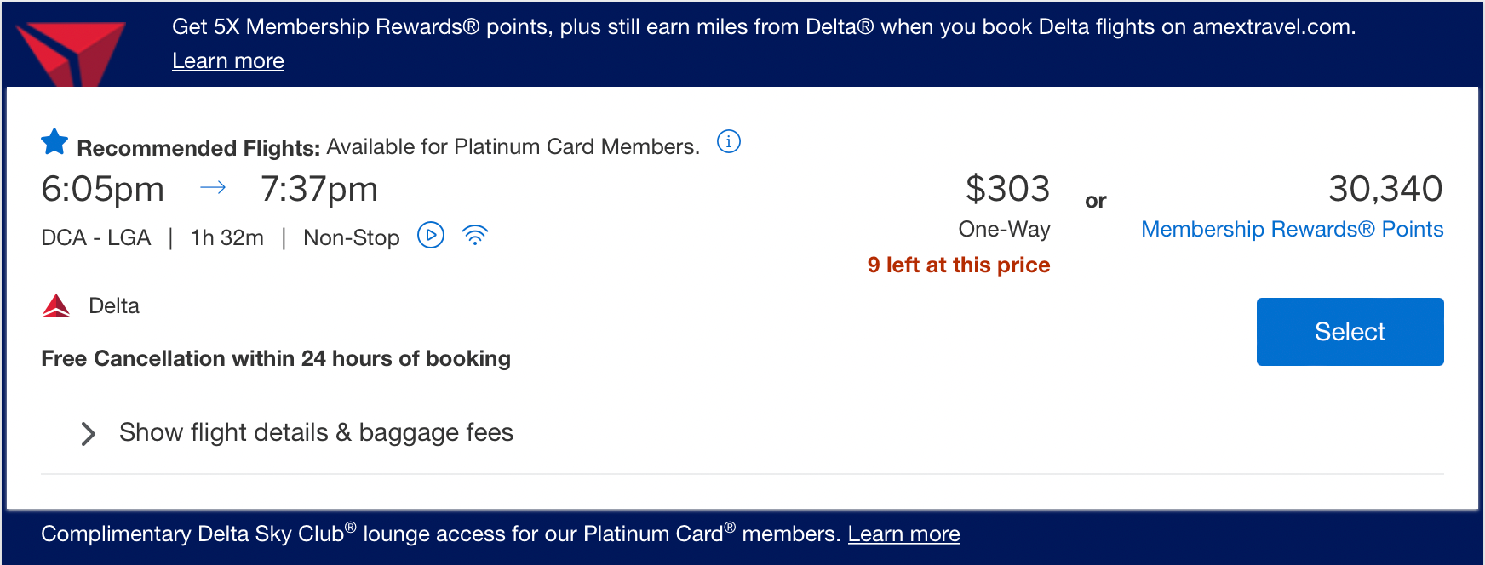1485x565 pixels.
Task: Click the 9 left at this price notice
Action: click(x=958, y=265)
